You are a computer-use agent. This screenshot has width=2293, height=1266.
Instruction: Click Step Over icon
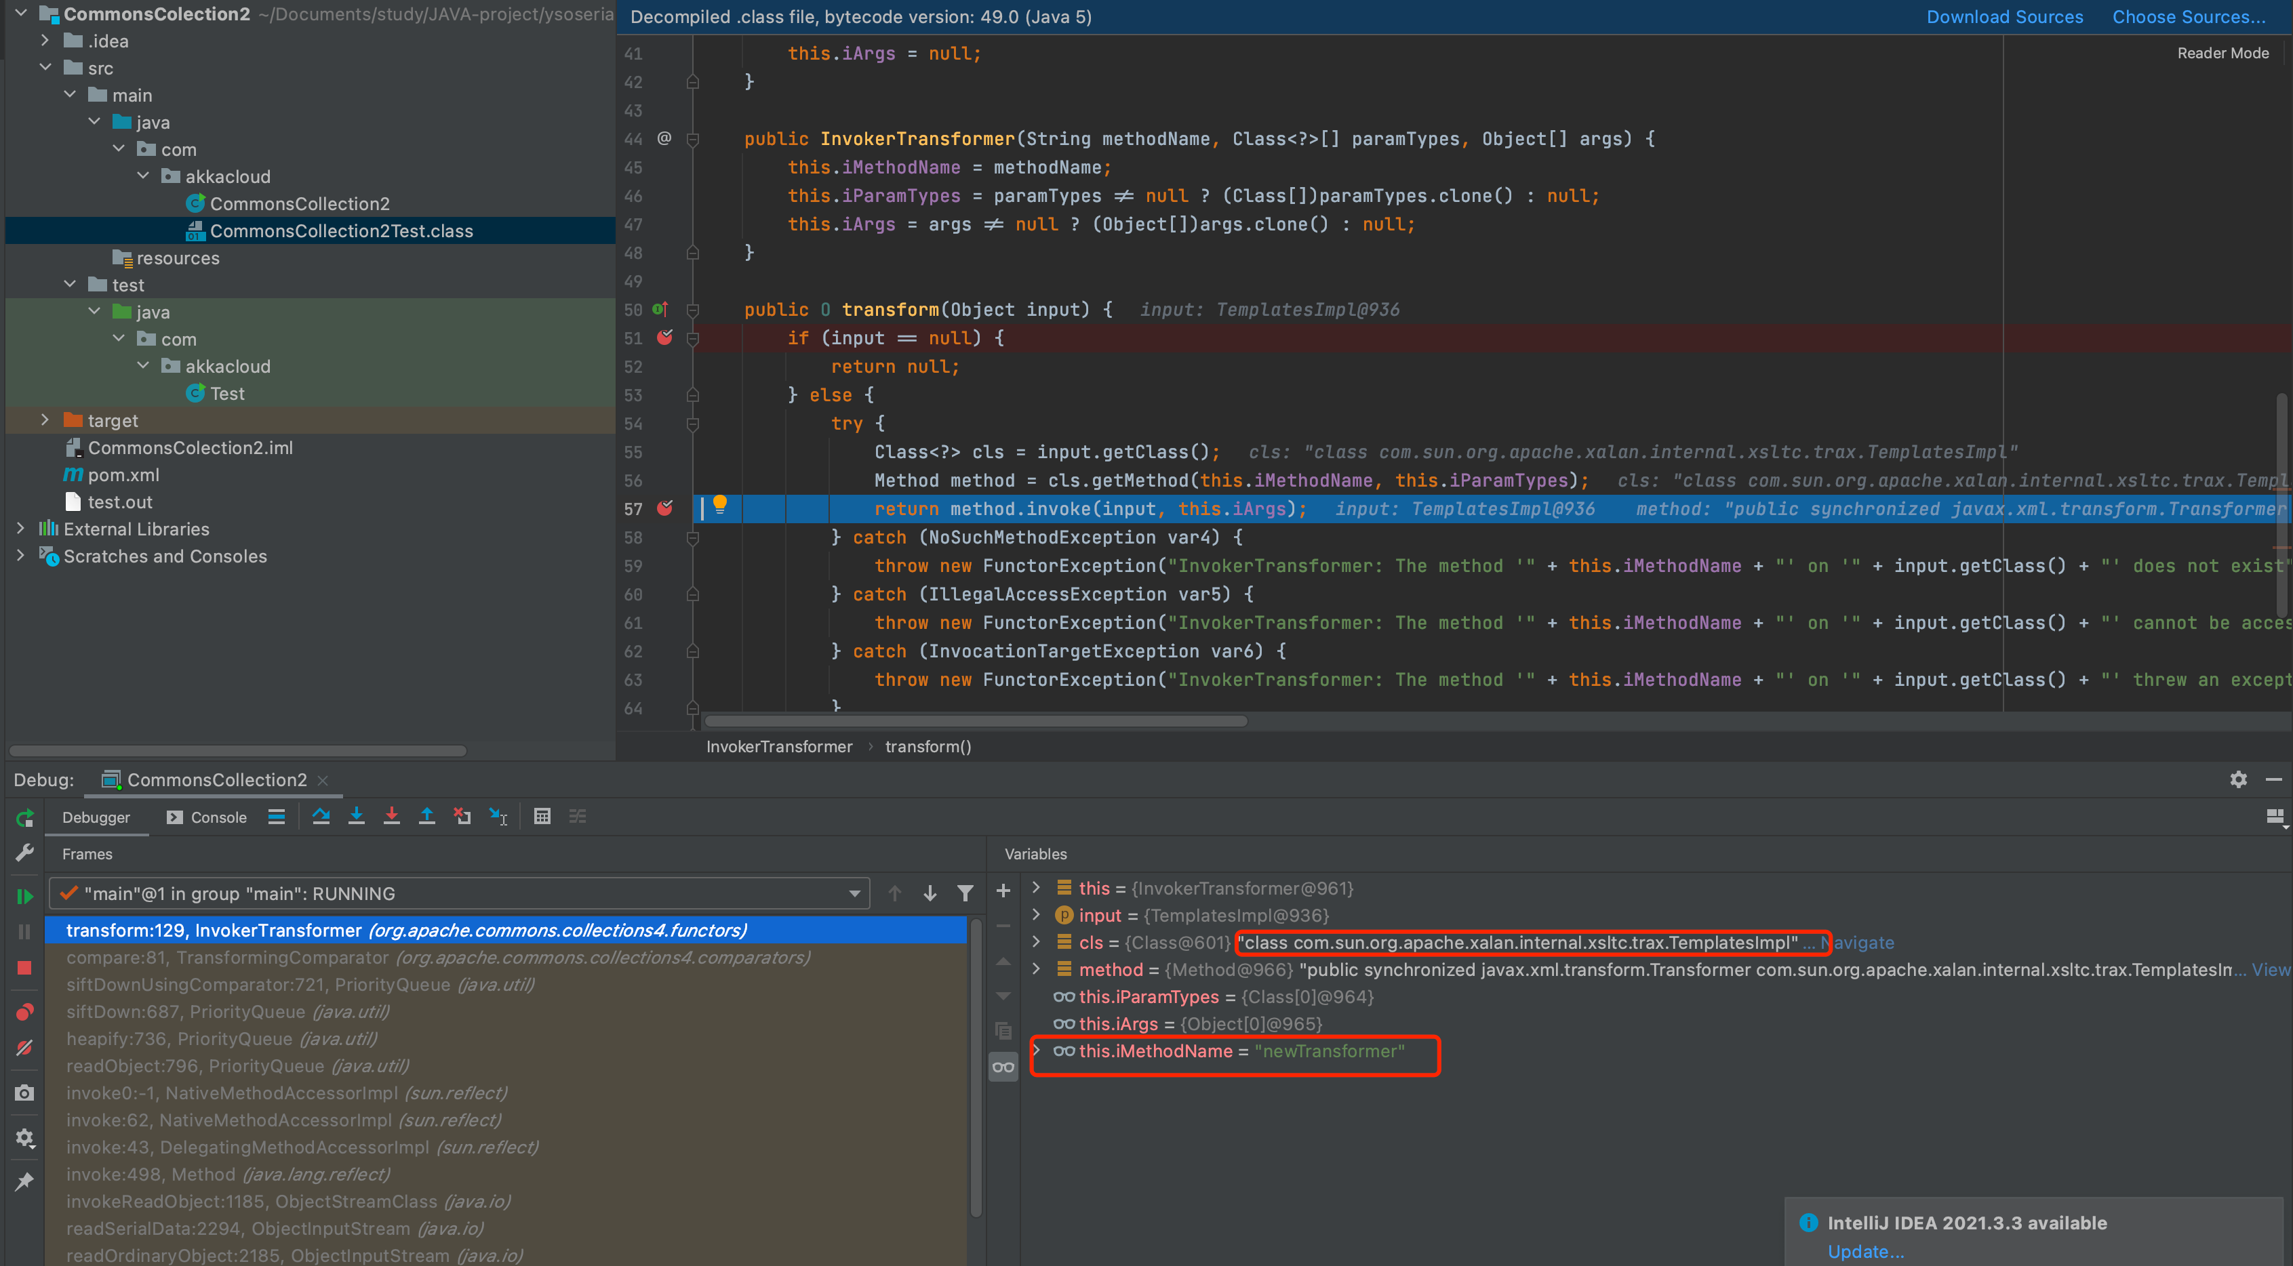tap(321, 816)
